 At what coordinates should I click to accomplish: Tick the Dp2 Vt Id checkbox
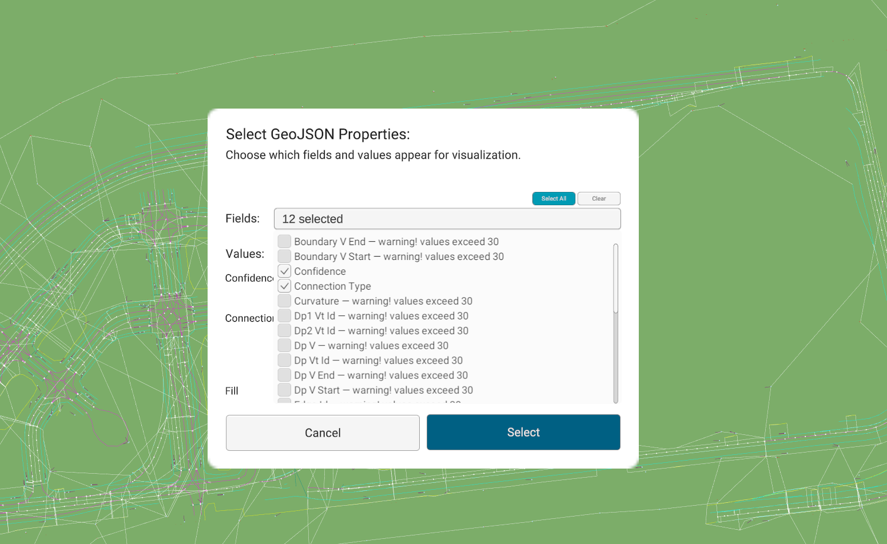click(284, 331)
